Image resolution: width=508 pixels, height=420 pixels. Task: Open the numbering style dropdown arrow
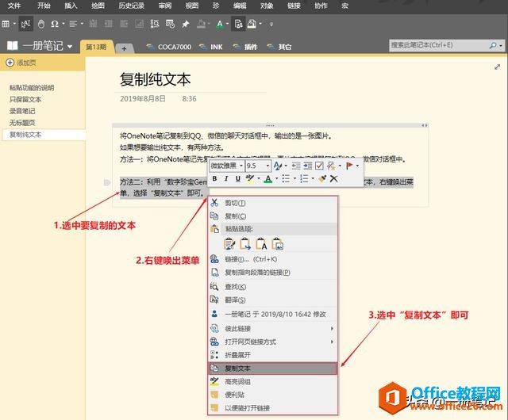pyautogui.click(x=313, y=178)
